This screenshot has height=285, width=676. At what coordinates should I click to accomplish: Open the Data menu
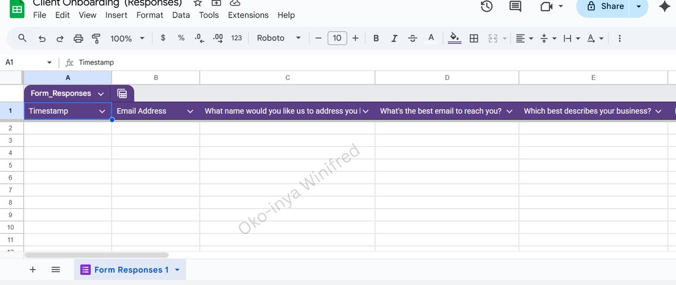click(181, 15)
